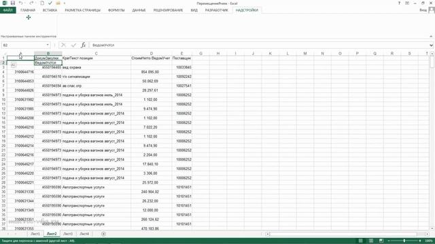This screenshot has height=244, width=435.
Task: Click the Ribbon Display Options icon
Action: [407, 3]
